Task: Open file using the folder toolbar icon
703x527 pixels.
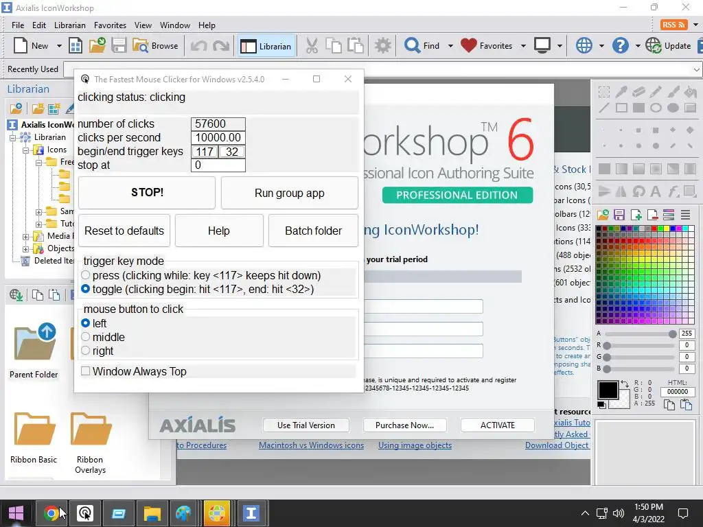Action: coord(97,46)
